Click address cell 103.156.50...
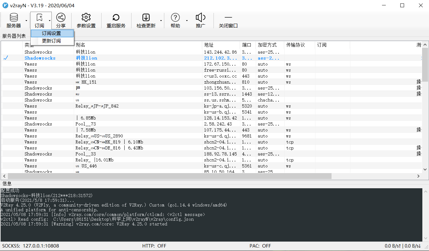The height and width of the screenshot is (251, 429). click(220, 88)
